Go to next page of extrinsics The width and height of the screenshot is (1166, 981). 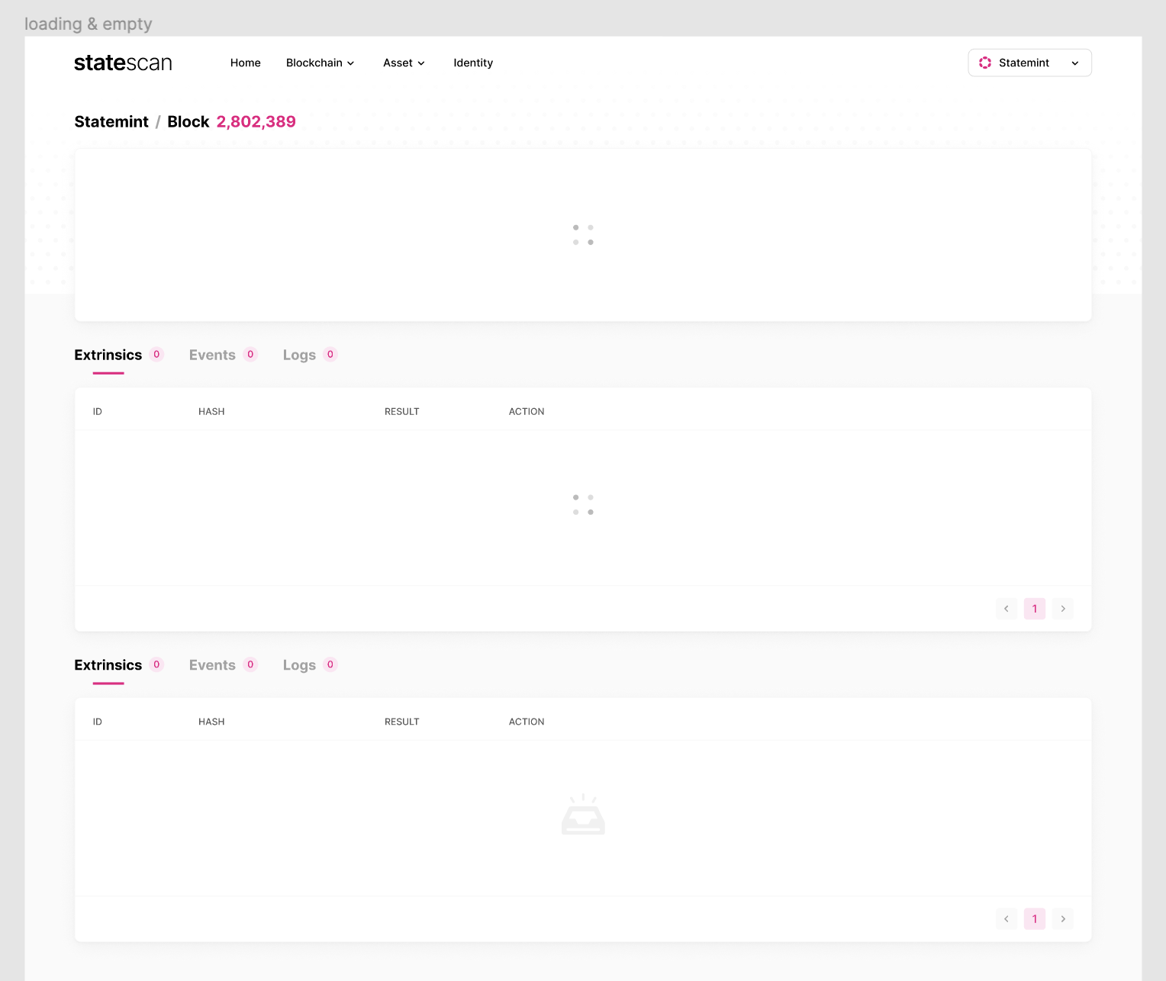(1062, 608)
